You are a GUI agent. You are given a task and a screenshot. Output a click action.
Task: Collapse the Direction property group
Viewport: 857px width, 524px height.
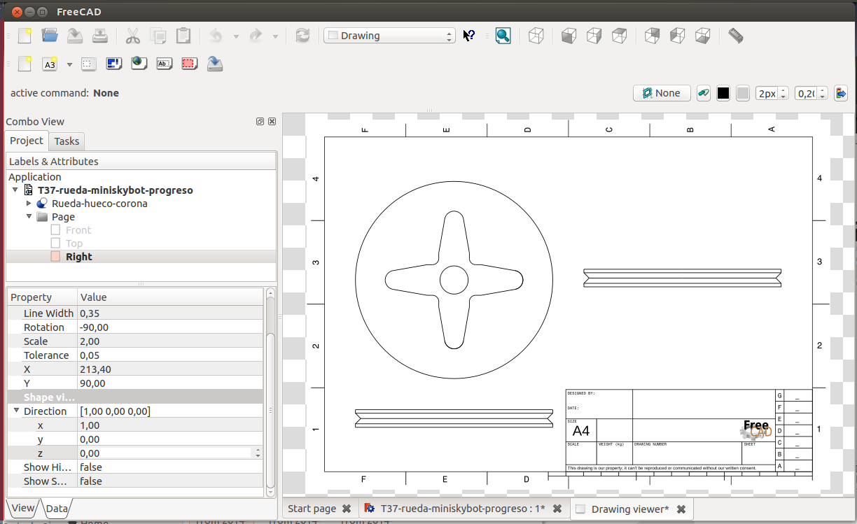click(16, 411)
